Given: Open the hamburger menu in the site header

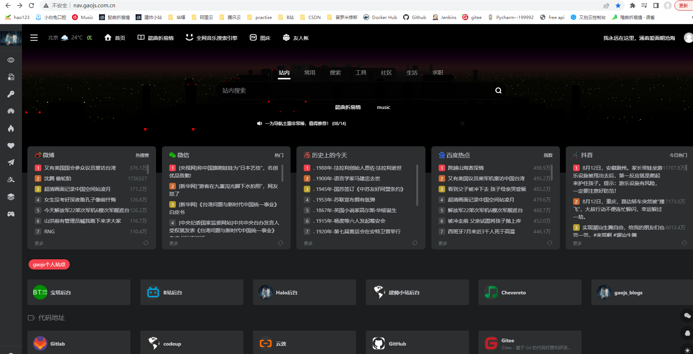Looking at the screenshot, I should point(34,38).
